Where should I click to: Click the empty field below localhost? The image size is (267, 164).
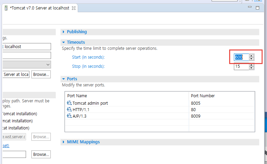coord(27,56)
